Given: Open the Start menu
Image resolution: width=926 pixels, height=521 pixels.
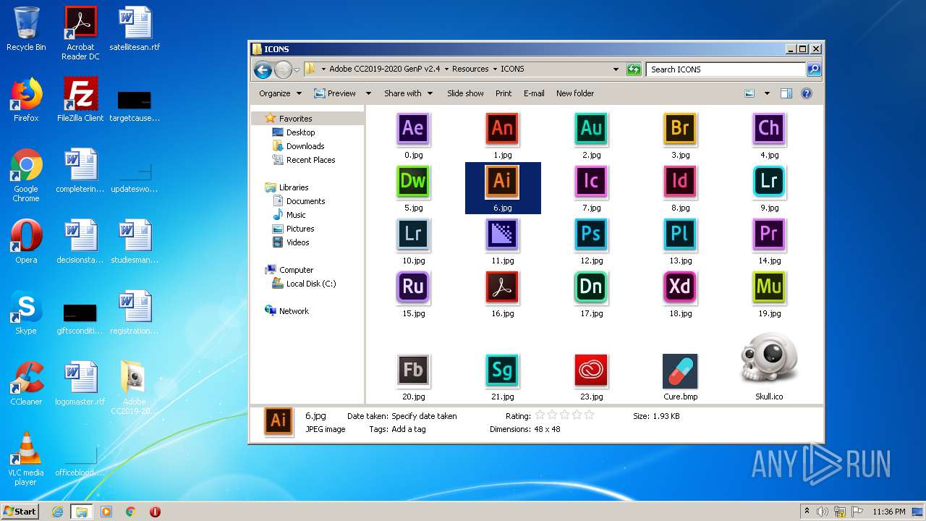Looking at the screenshot, I should [20, 511].
